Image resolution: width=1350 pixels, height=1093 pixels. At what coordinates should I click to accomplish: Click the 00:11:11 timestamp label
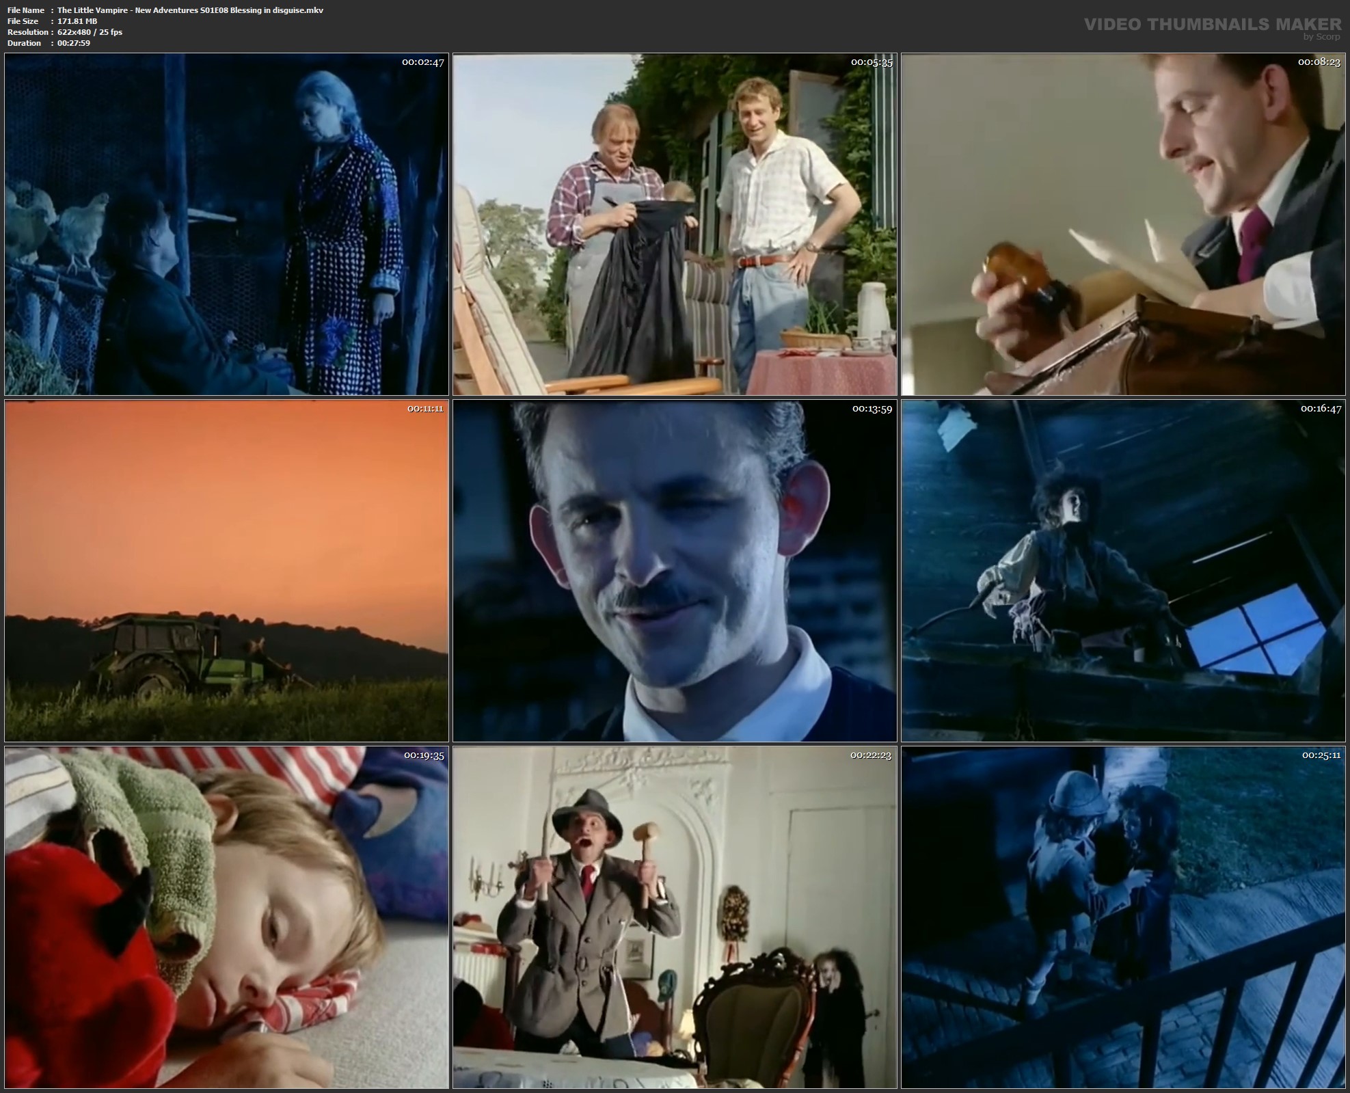[425, 409]
